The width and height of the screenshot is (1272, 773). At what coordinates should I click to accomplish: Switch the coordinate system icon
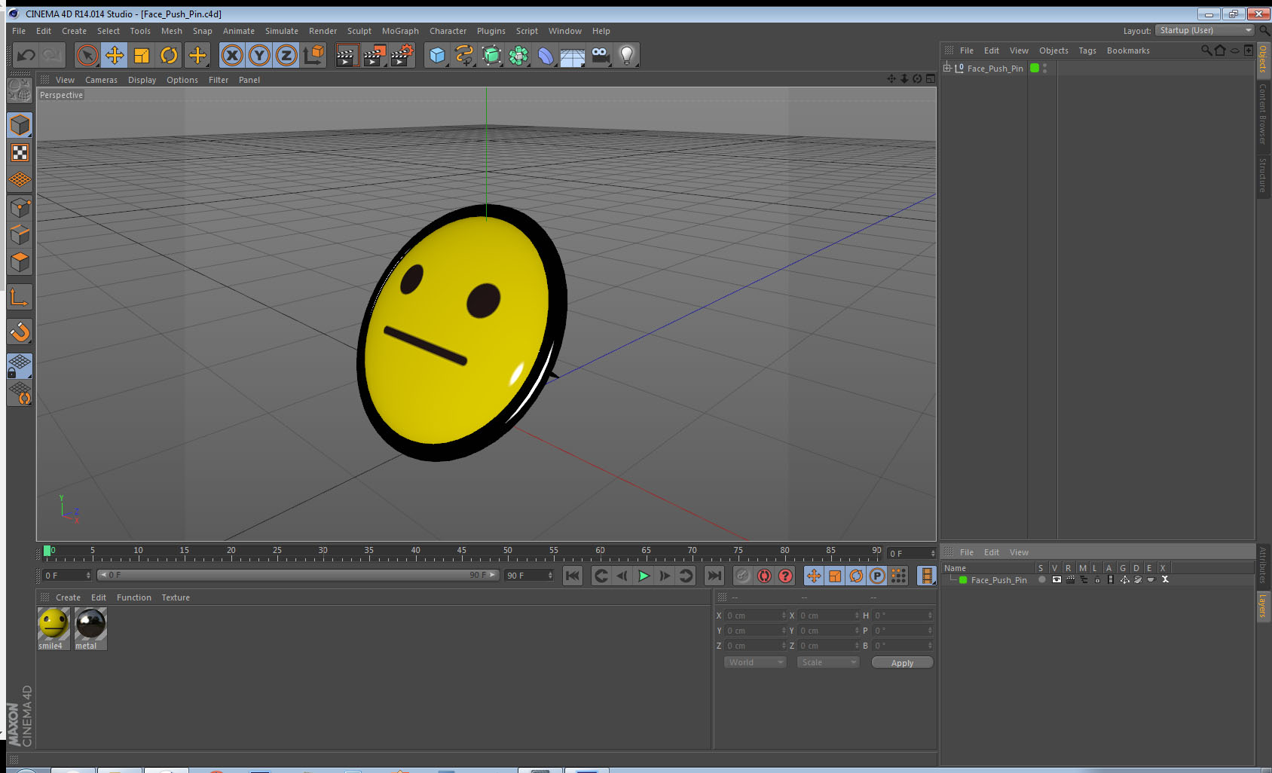click(x=313, y=55)
